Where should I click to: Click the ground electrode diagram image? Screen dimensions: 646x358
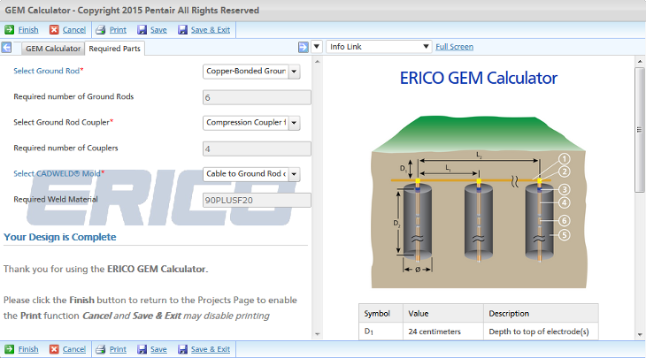point(479,202)
